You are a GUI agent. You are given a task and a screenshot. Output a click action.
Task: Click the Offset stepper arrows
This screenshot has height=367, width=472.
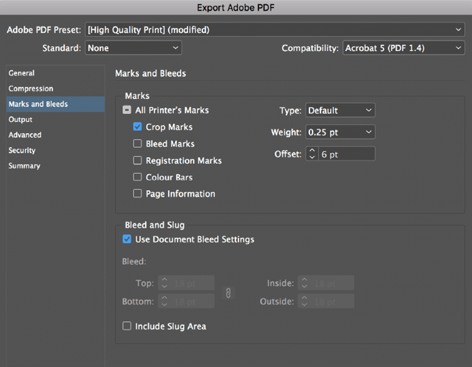point(311,154)
